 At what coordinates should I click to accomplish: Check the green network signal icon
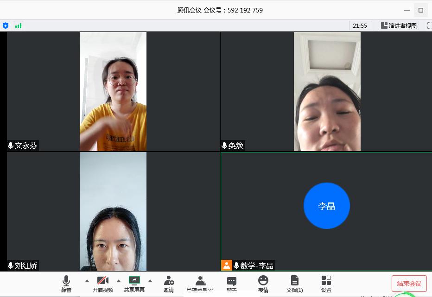(18, 26)
